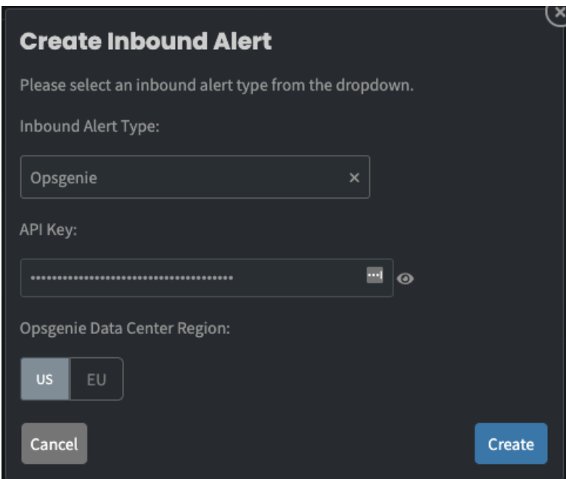Open the Inbound Alert Type dropdown
566x479 pixels.
coord(195,177)
